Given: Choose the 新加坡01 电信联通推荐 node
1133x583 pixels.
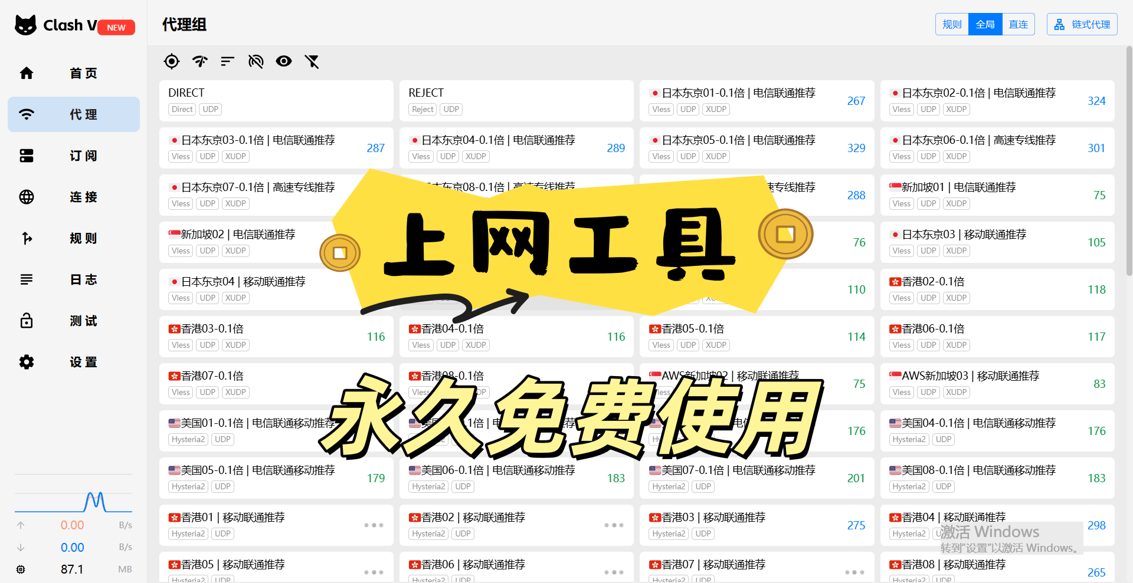Looking at the screenshot, I should click(x=997, y=195).
